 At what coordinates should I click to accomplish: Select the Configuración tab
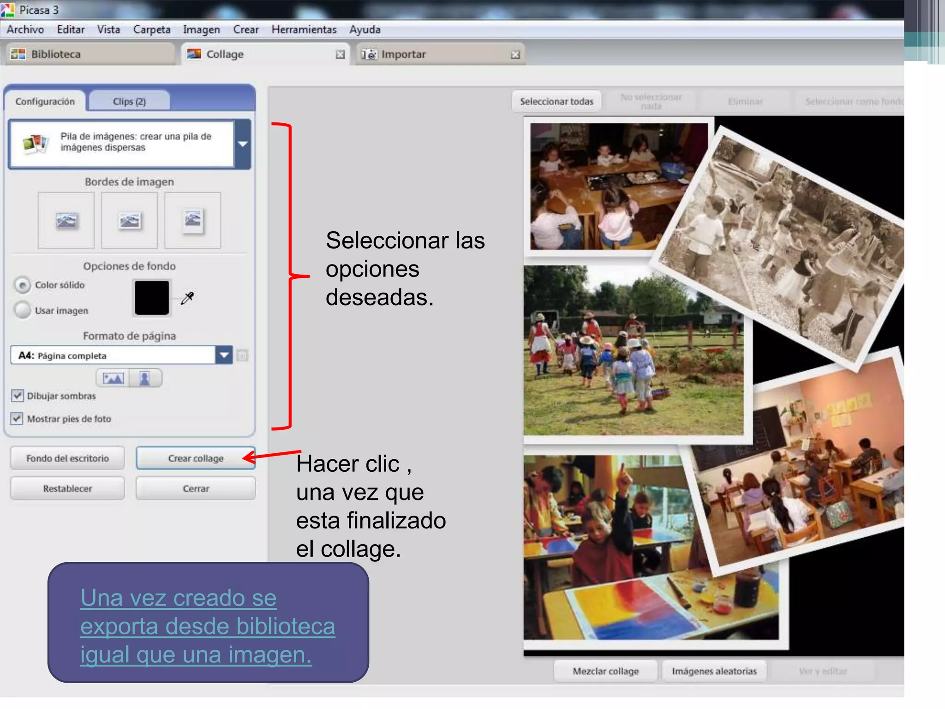[x=45, y=101]
